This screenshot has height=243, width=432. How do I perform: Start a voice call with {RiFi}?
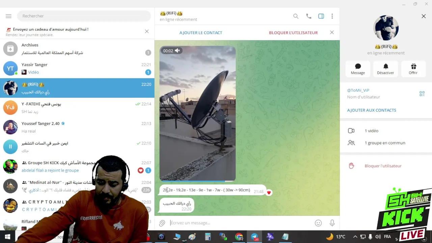pyautogui.click(x=308, y=16)
